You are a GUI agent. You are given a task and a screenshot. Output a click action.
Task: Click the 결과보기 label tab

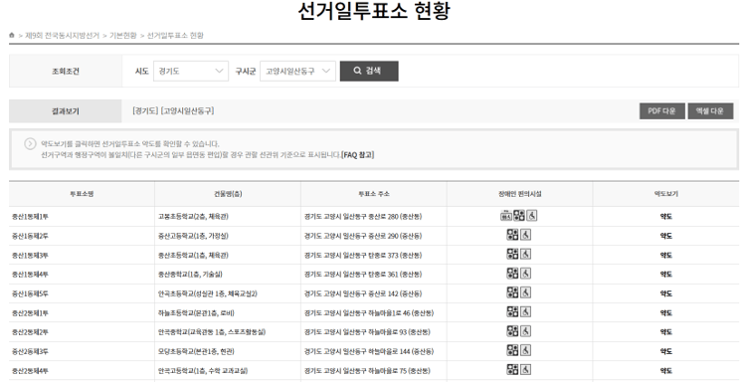(x=65, y=111)
